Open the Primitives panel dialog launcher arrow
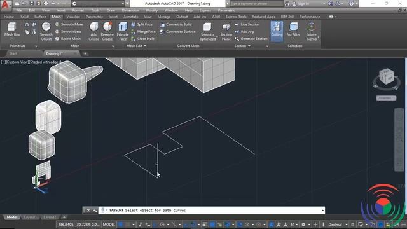Viewport: 407px width, 229px height. (x=36, y=46)
